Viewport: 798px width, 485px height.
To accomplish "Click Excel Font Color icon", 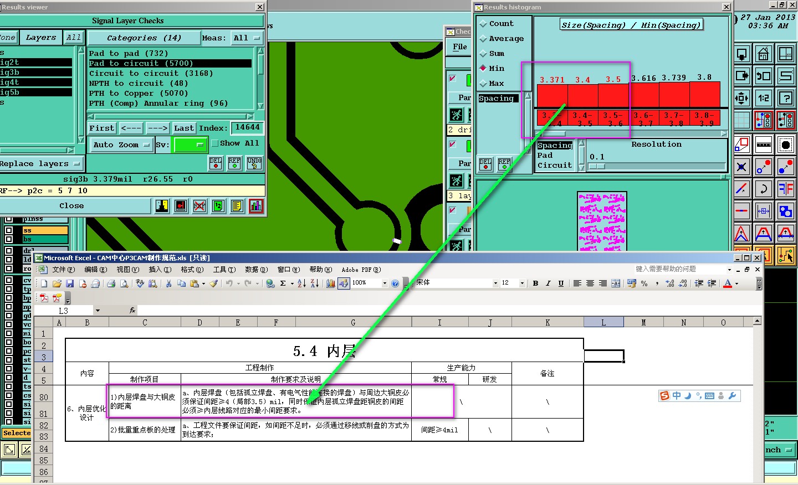I will (728, 283).
